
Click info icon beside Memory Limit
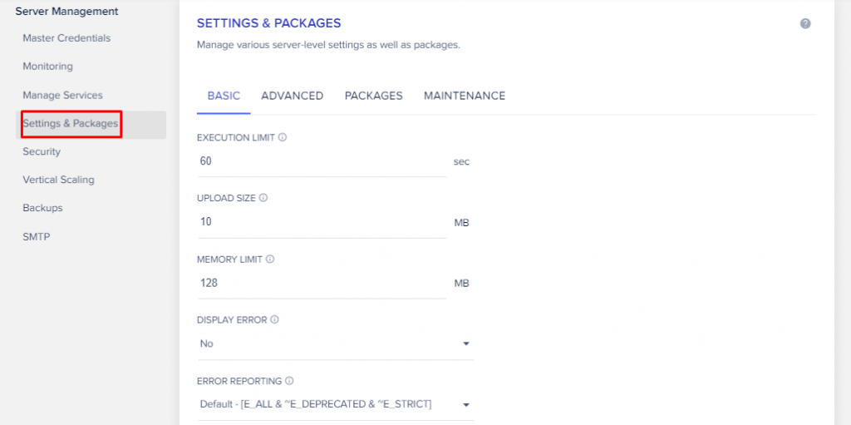pos(270,259)
